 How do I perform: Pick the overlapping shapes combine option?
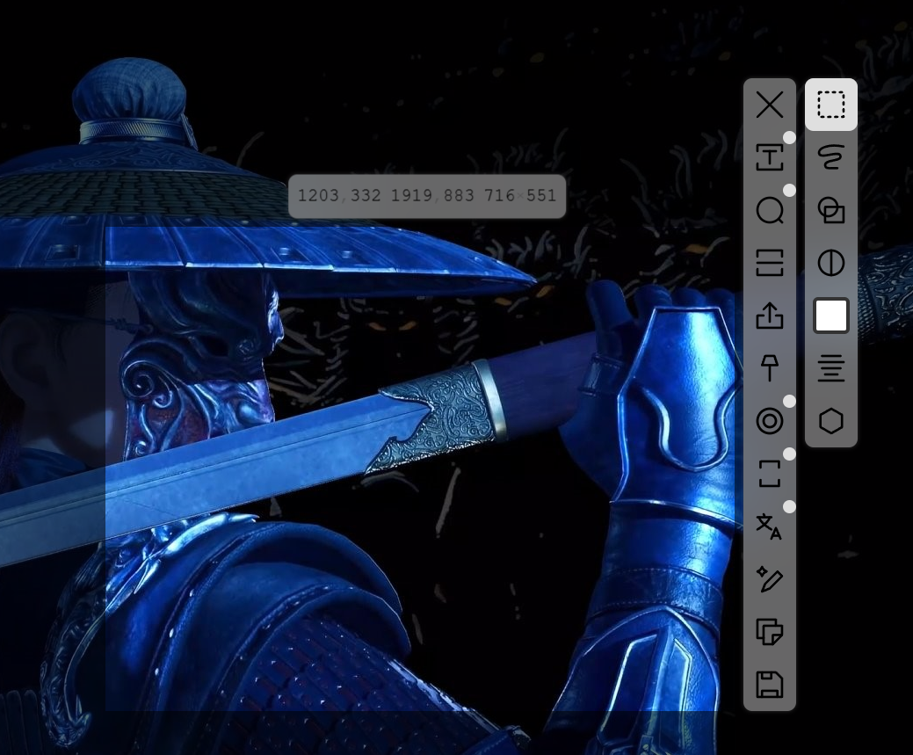[x=831, y=210]
